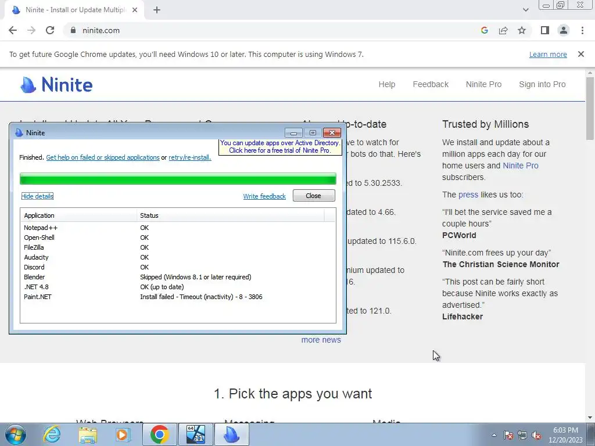Collapse the list with Hide details
Viewport: 595px width, 446px height.
point(37,196)
